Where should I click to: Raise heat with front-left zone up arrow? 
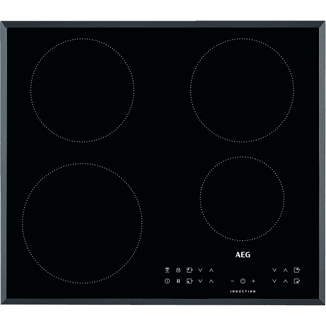tap(211, 281)
